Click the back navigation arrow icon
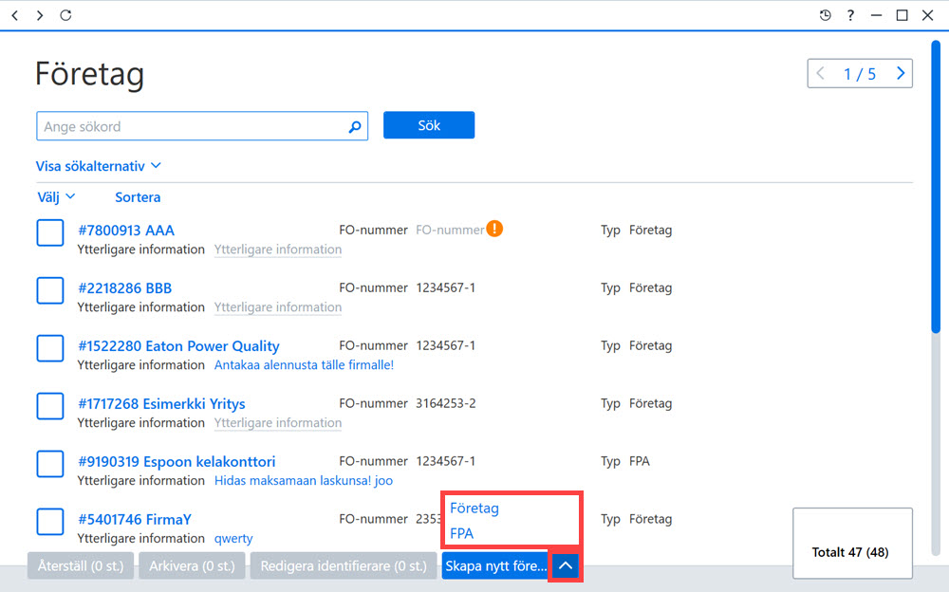This screenshot has width=949, height=592. click(15, 15)
